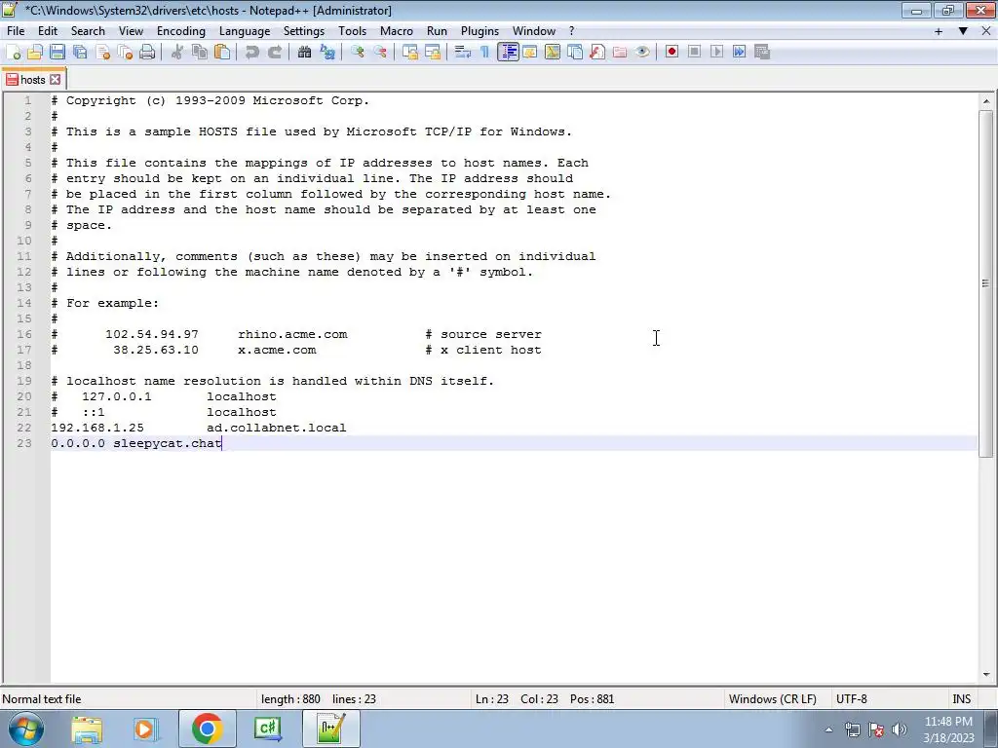Click the Copy icon in toolbar
This screenshot has width=998, height=748.
point(200,53)
